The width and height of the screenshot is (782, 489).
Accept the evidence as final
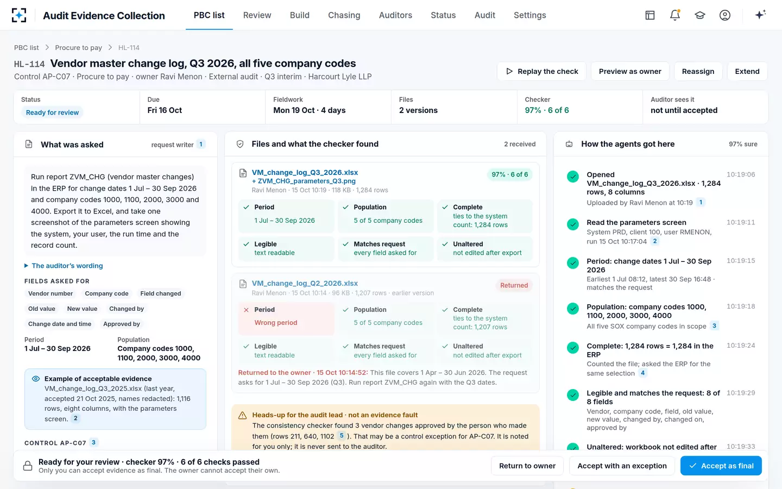721,466
